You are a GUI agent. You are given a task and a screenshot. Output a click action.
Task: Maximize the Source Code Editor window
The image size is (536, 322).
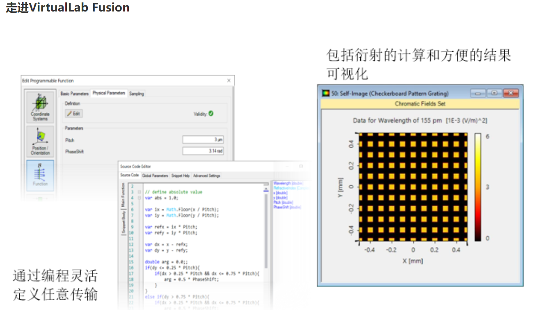tap(301, 166)
